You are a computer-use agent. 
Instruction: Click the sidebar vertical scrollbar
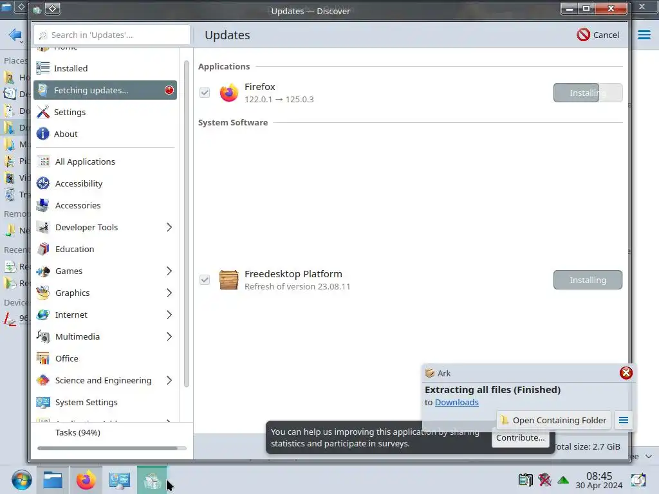tap(186, 223)
